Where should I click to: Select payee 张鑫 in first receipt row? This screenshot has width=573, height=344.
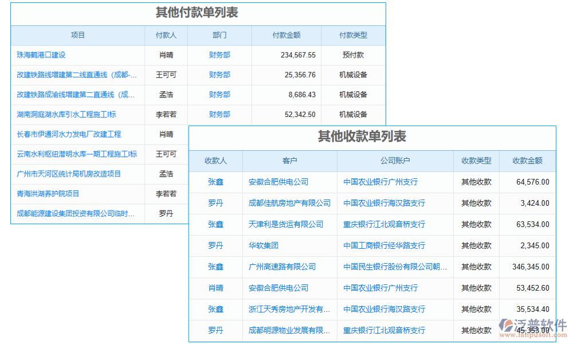[x=215, y=182]
